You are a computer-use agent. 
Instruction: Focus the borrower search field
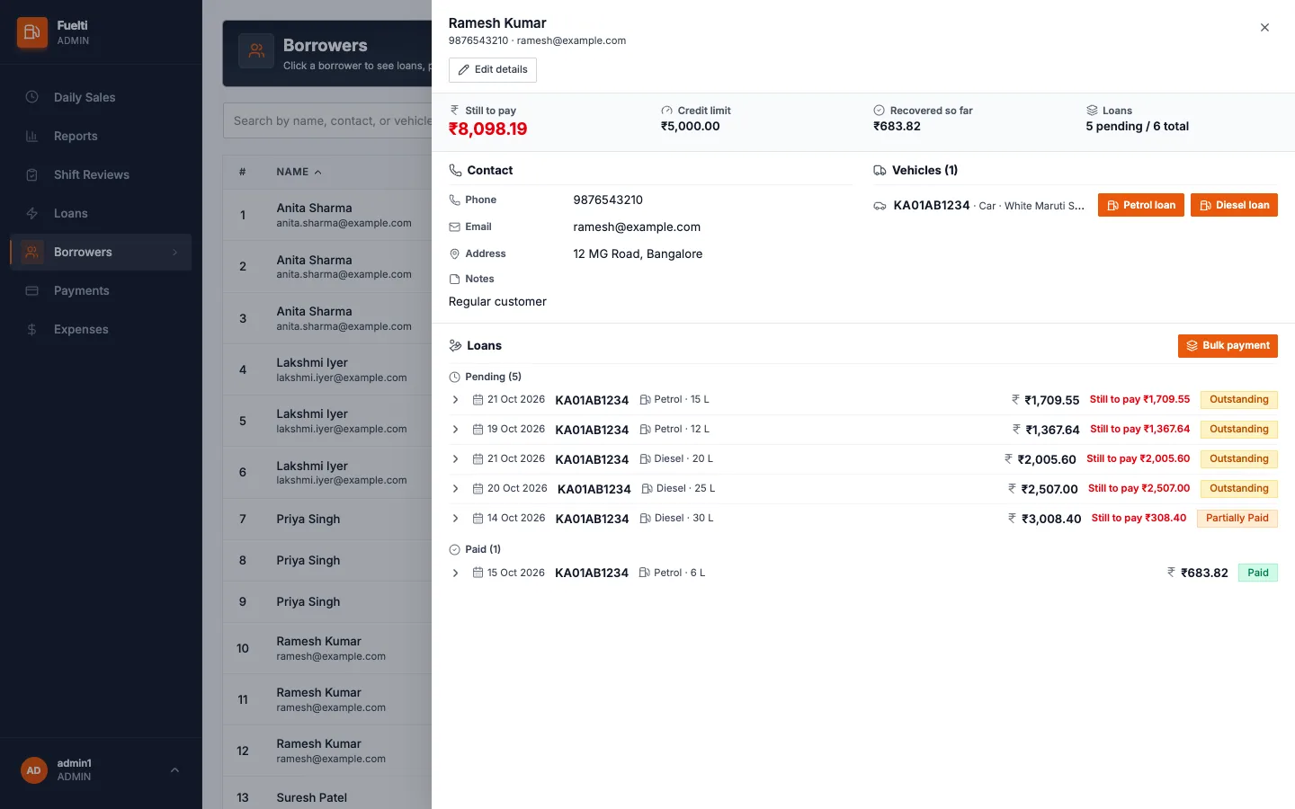[328, 120]
